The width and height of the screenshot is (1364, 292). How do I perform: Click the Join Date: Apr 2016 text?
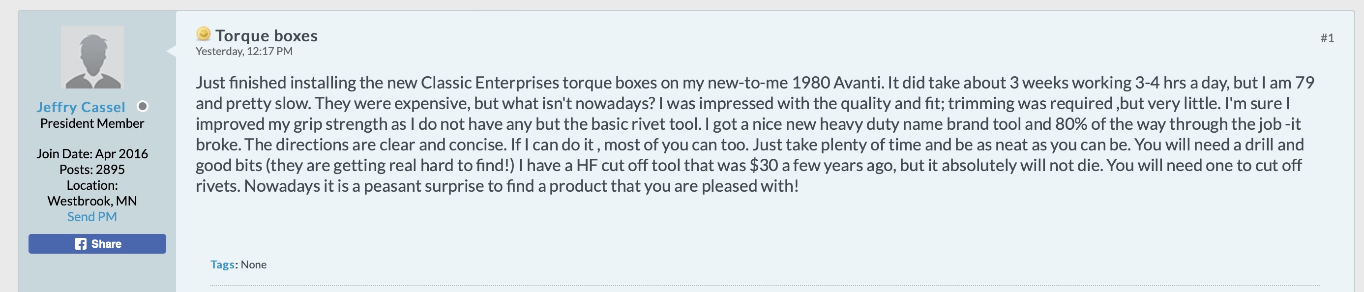point(92,153)
